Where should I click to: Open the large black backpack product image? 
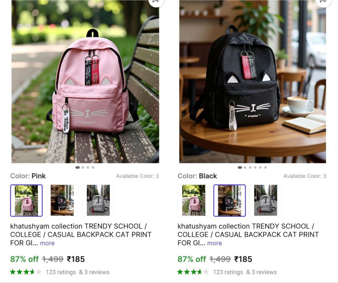[253, 81]
